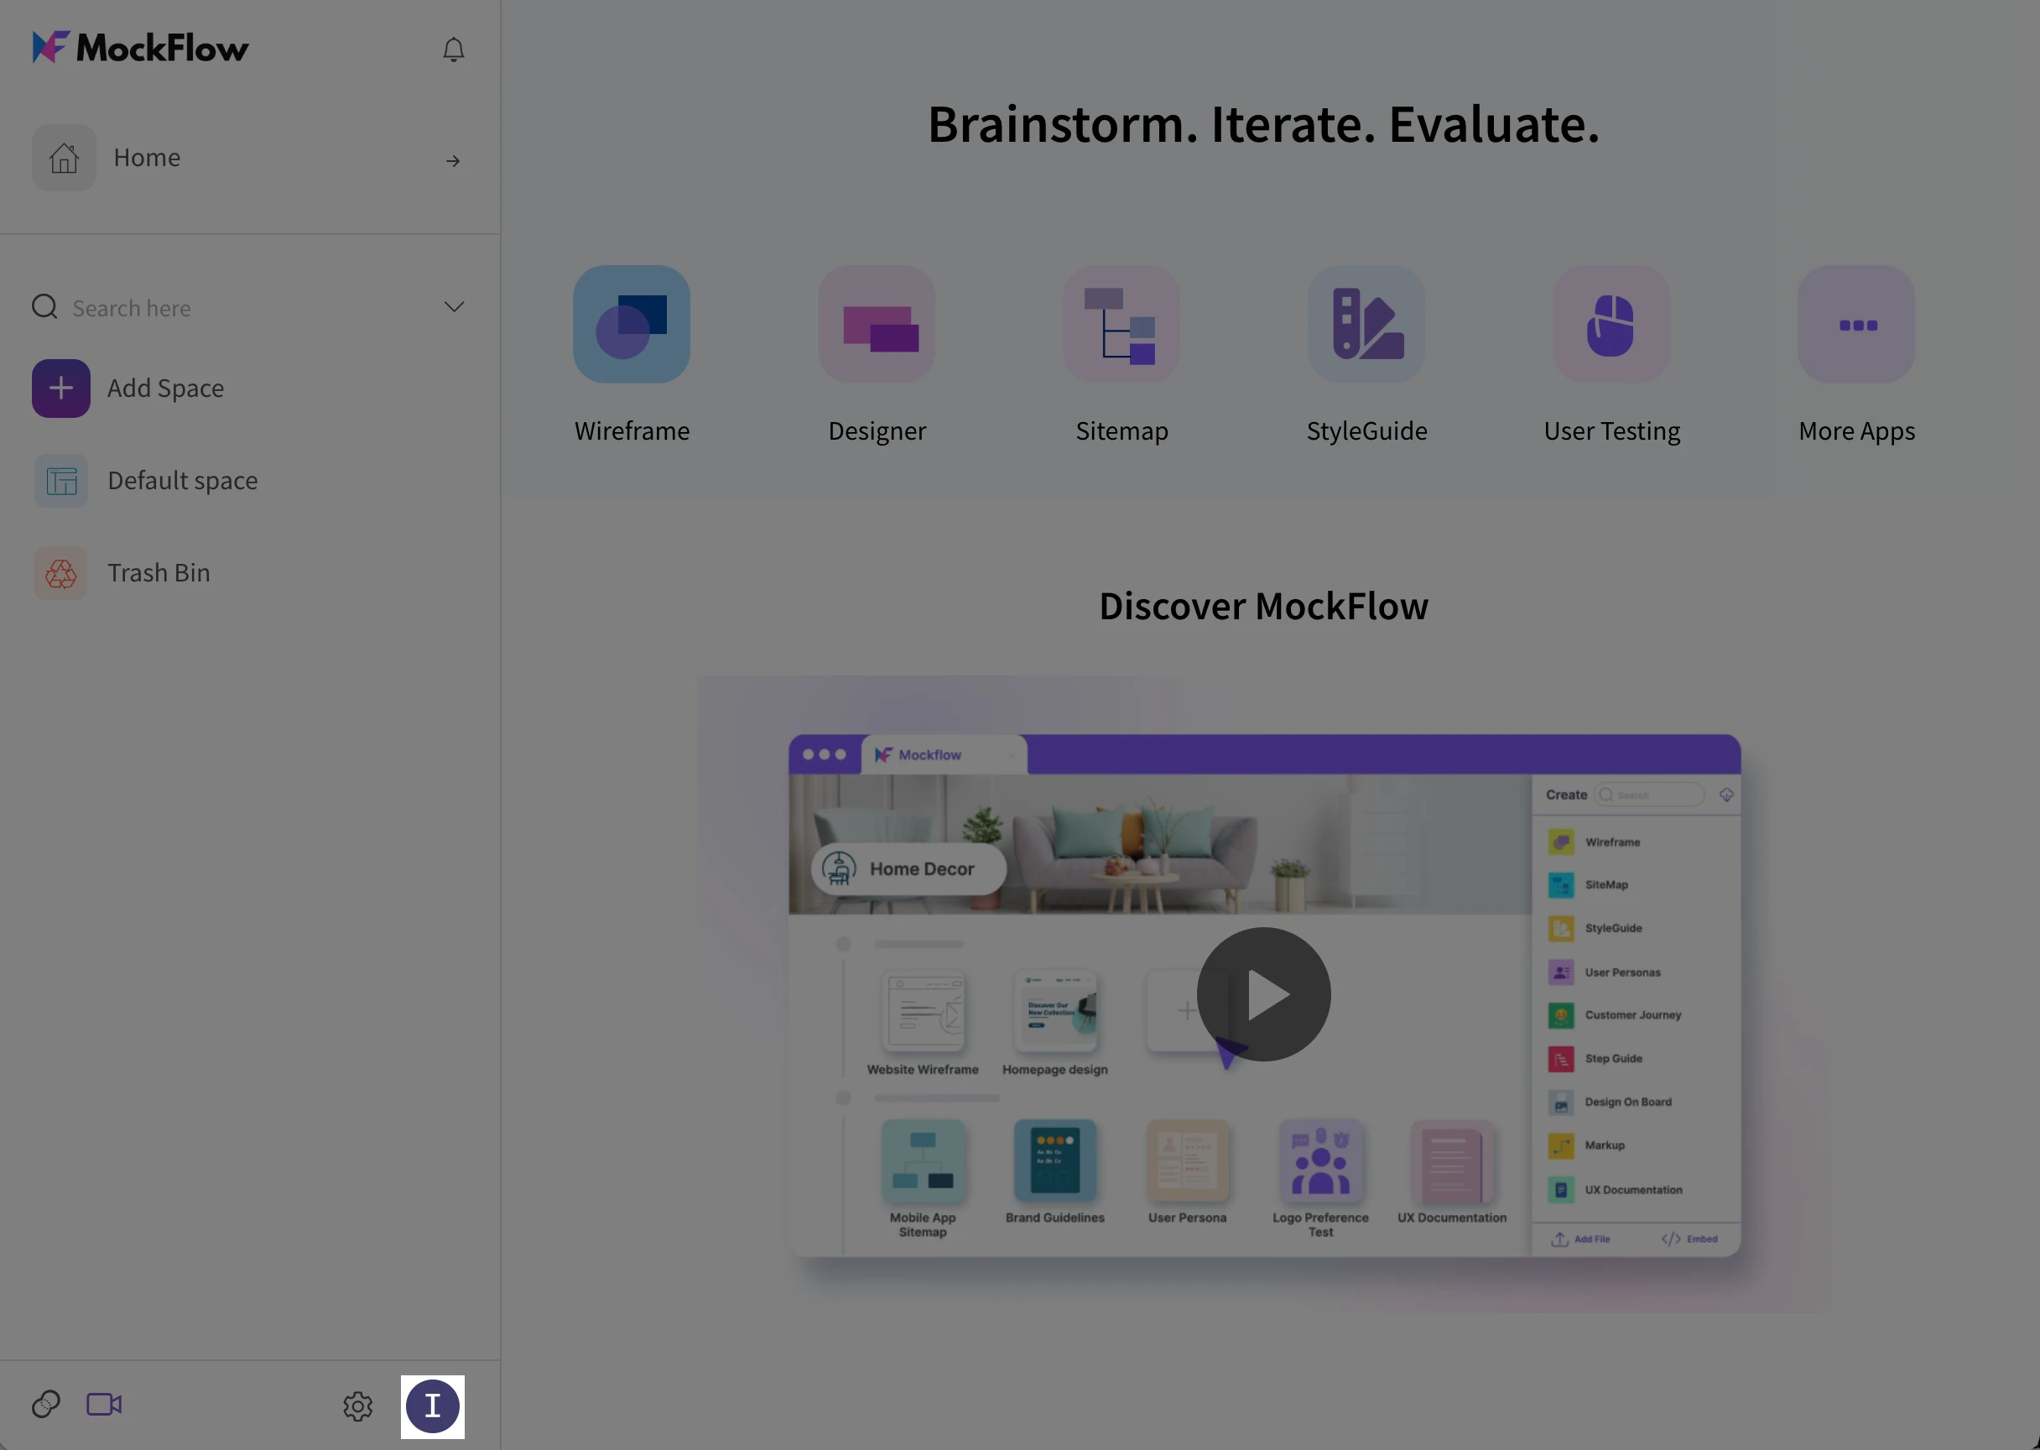The image size is (2040, 1450).
Task: Click the Wireframe label
Action: (632, 431)
